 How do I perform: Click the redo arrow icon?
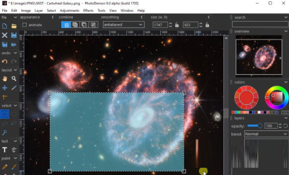(14, 61)
